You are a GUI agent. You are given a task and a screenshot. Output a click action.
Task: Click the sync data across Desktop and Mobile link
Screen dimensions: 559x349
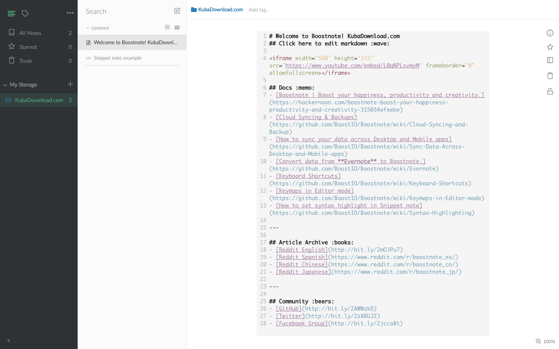(364, 139)
